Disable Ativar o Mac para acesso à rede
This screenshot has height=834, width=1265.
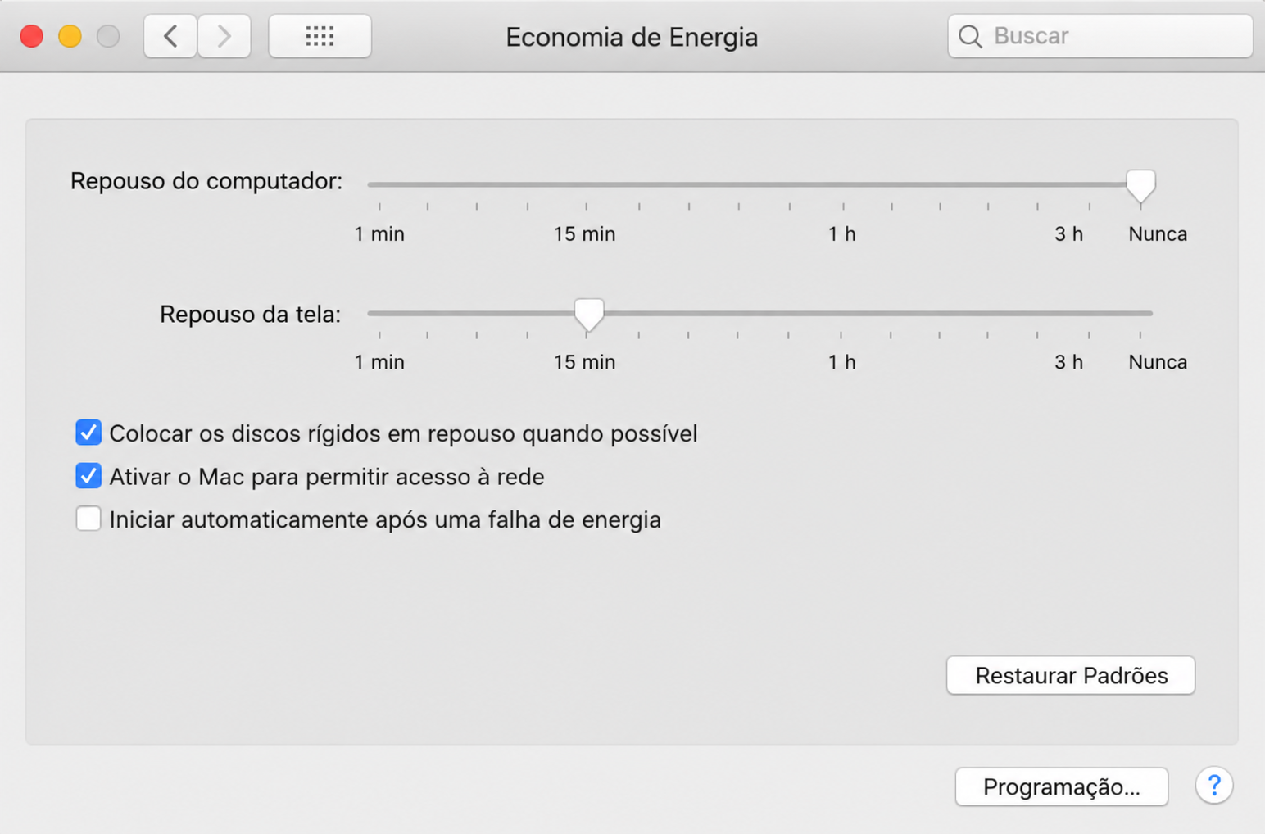coord(88,476)
